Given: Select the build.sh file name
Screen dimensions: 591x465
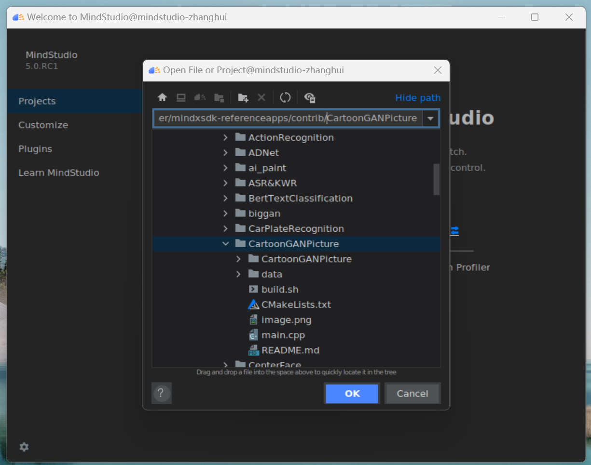Looking at the screenshot, I should pos(280,290).
